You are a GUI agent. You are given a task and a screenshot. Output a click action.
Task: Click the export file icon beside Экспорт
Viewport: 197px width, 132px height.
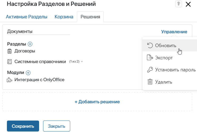pyautogui.click(x=150, y=57)
